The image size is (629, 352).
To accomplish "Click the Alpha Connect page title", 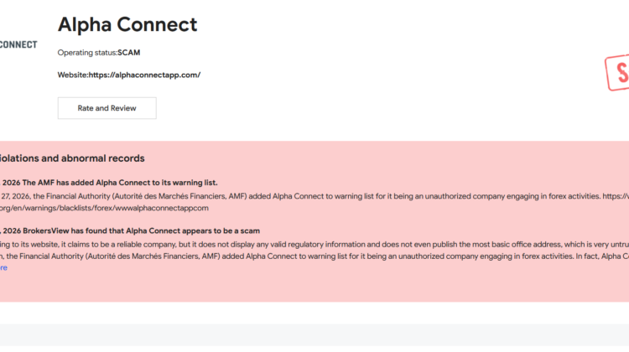I will [x=127, y=24].
